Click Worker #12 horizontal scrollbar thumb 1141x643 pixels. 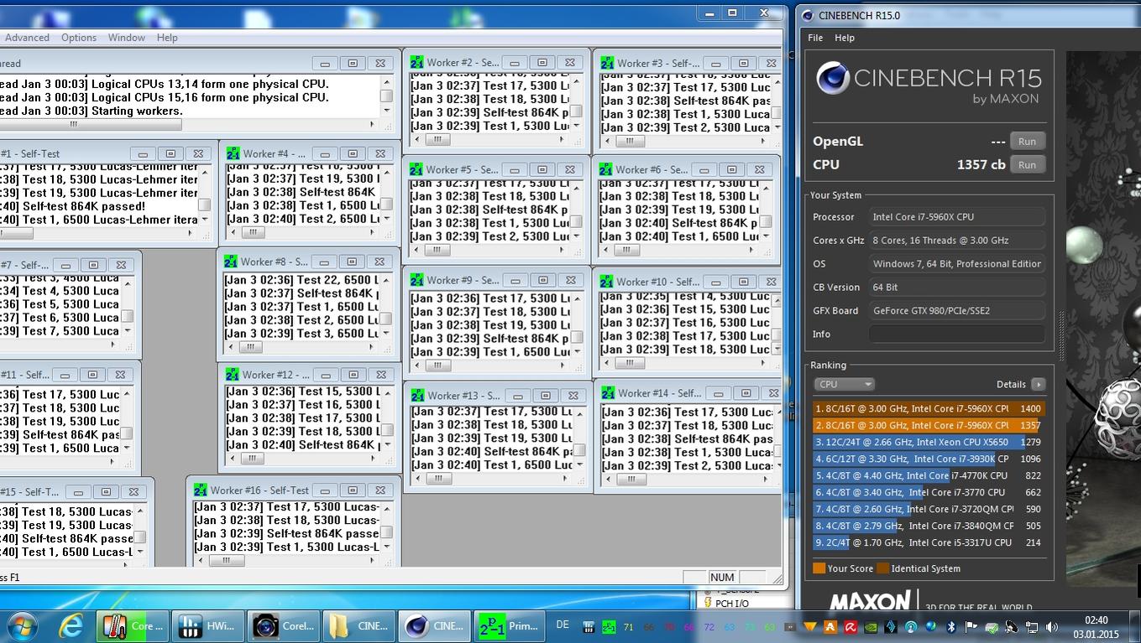[252, 459]
